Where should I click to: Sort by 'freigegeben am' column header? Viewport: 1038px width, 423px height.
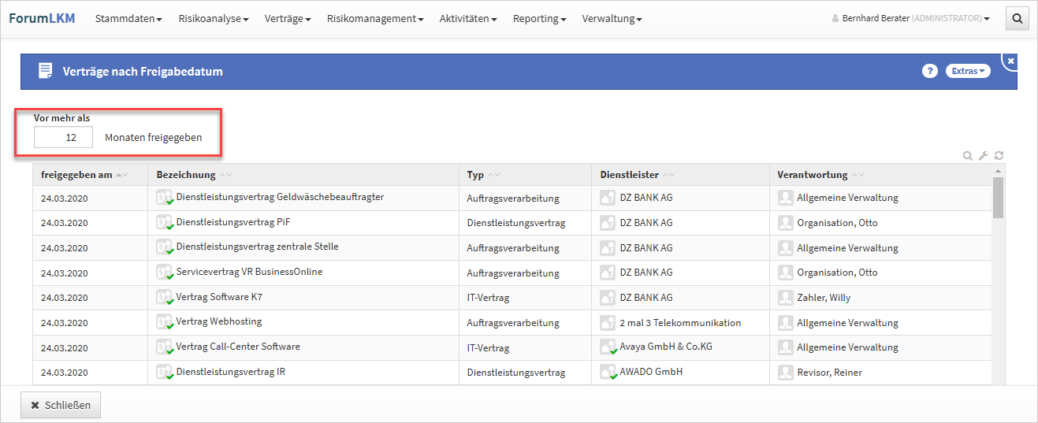point(76,175)
